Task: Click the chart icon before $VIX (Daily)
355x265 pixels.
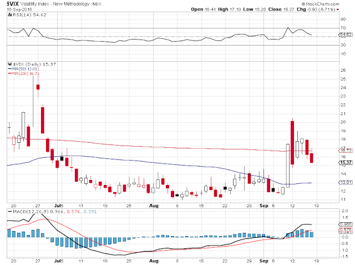Action: (9, 64)
